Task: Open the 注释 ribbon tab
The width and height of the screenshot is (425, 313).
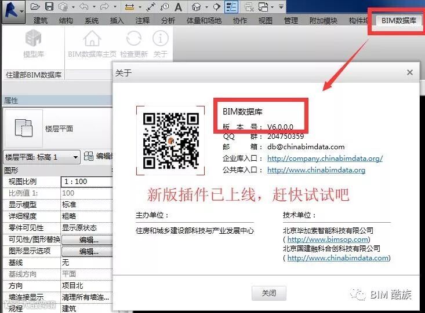Action: click(142, 21)
